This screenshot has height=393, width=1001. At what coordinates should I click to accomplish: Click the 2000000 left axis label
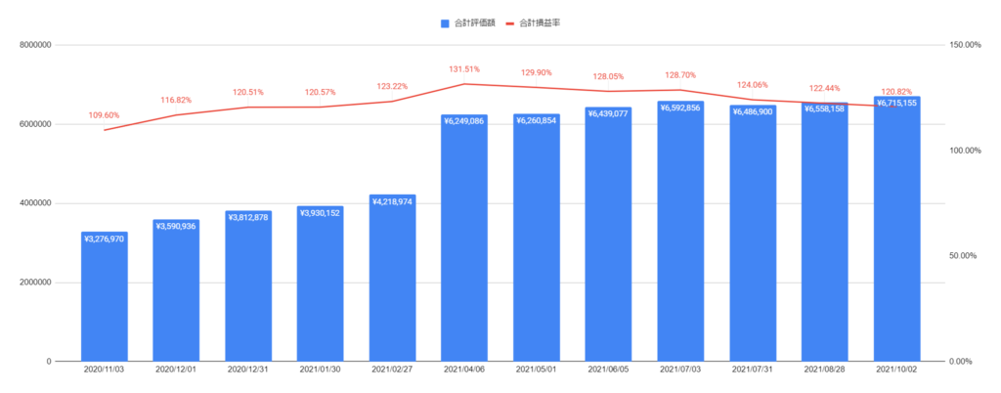click(x=35, y=283)
